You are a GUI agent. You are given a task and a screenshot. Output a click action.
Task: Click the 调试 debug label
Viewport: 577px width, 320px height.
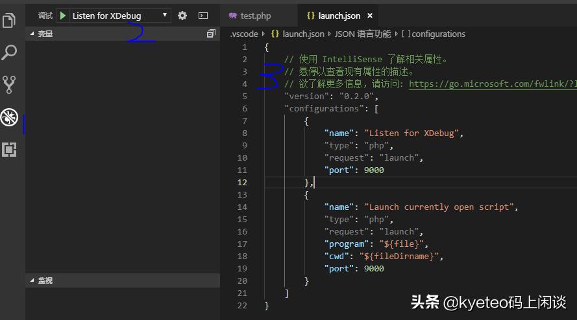tap(45, 16)
